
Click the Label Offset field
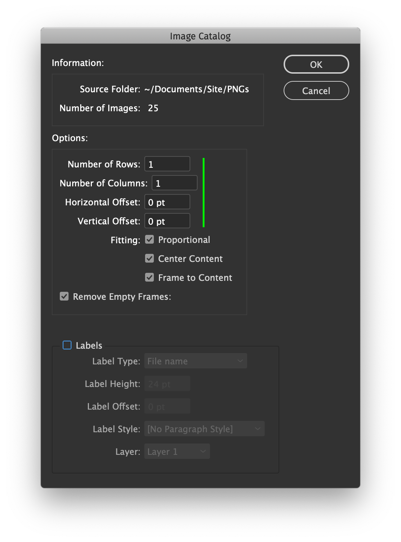[167, 406]
